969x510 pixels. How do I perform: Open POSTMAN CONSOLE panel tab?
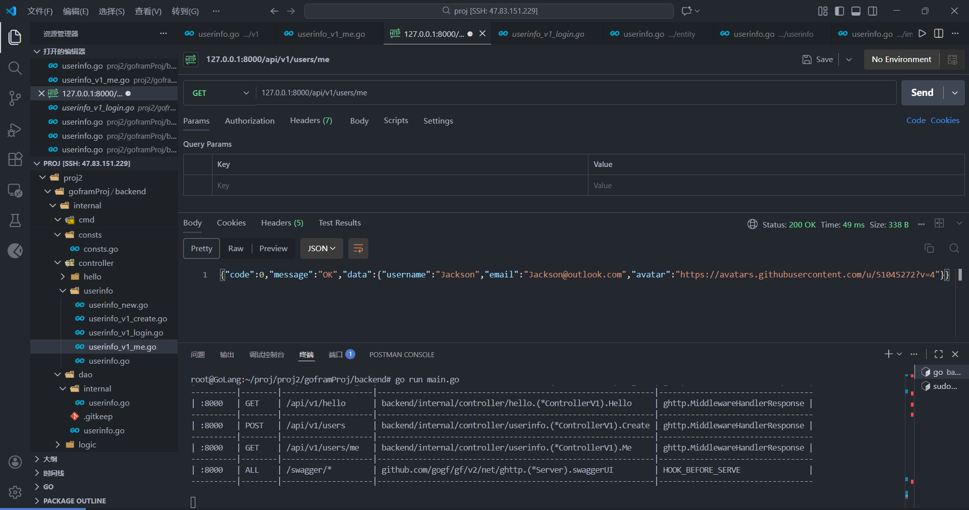pos(402,355)
